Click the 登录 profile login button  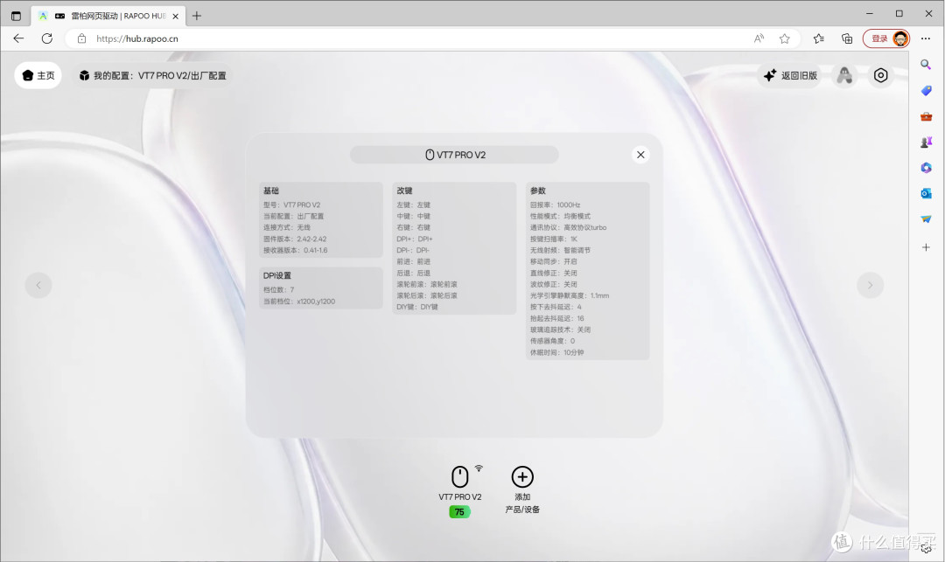[885, 38]
